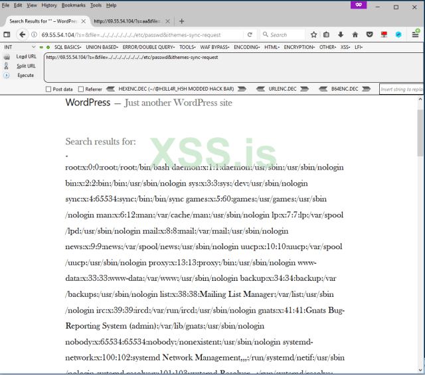Viewport: 425px width, 375px height.
Task: Open the View menu
Action: tap(32, 5)
